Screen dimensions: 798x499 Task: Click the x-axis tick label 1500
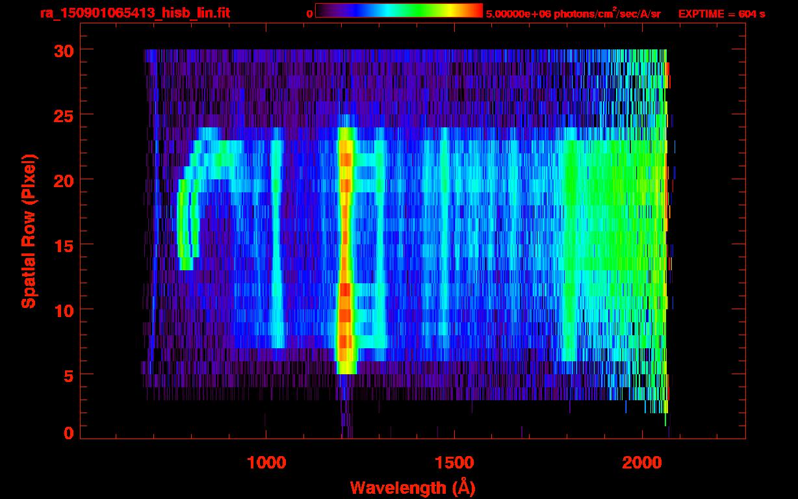(454, 462)
